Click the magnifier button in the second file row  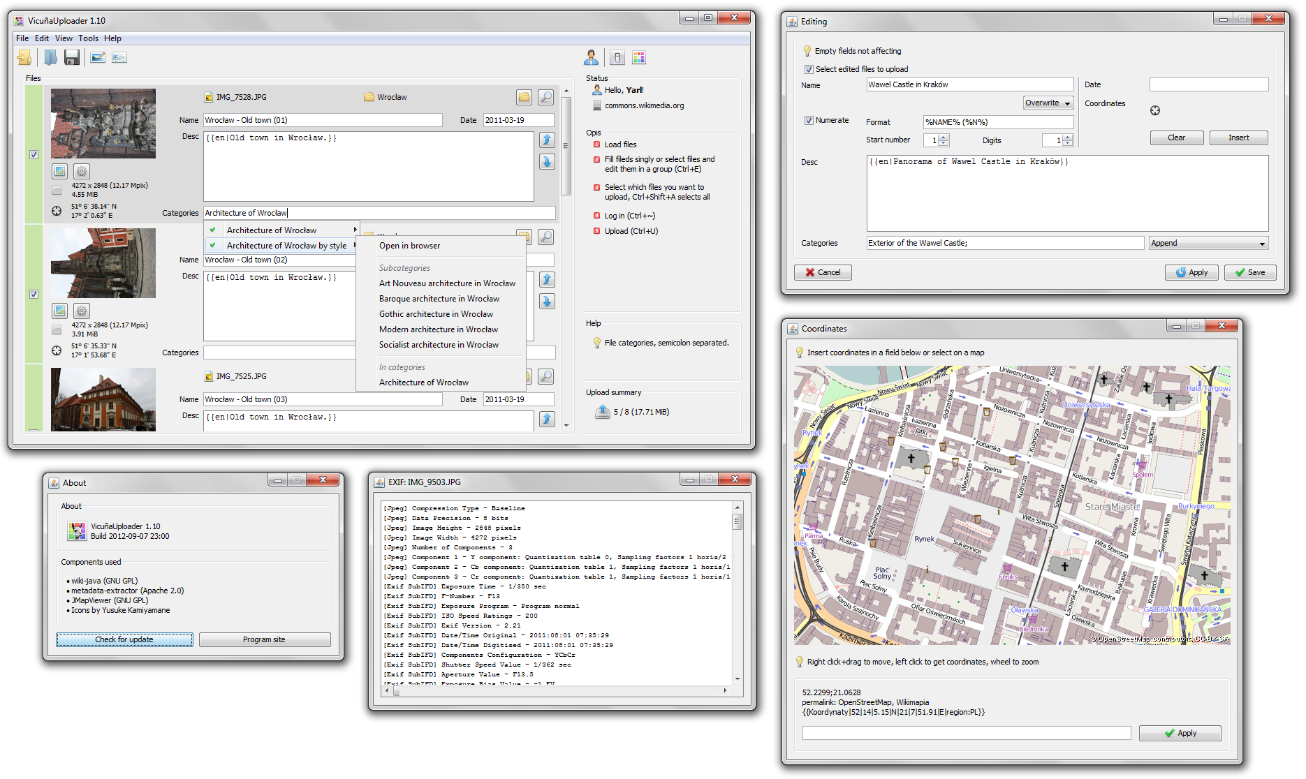tap(546, 237)
